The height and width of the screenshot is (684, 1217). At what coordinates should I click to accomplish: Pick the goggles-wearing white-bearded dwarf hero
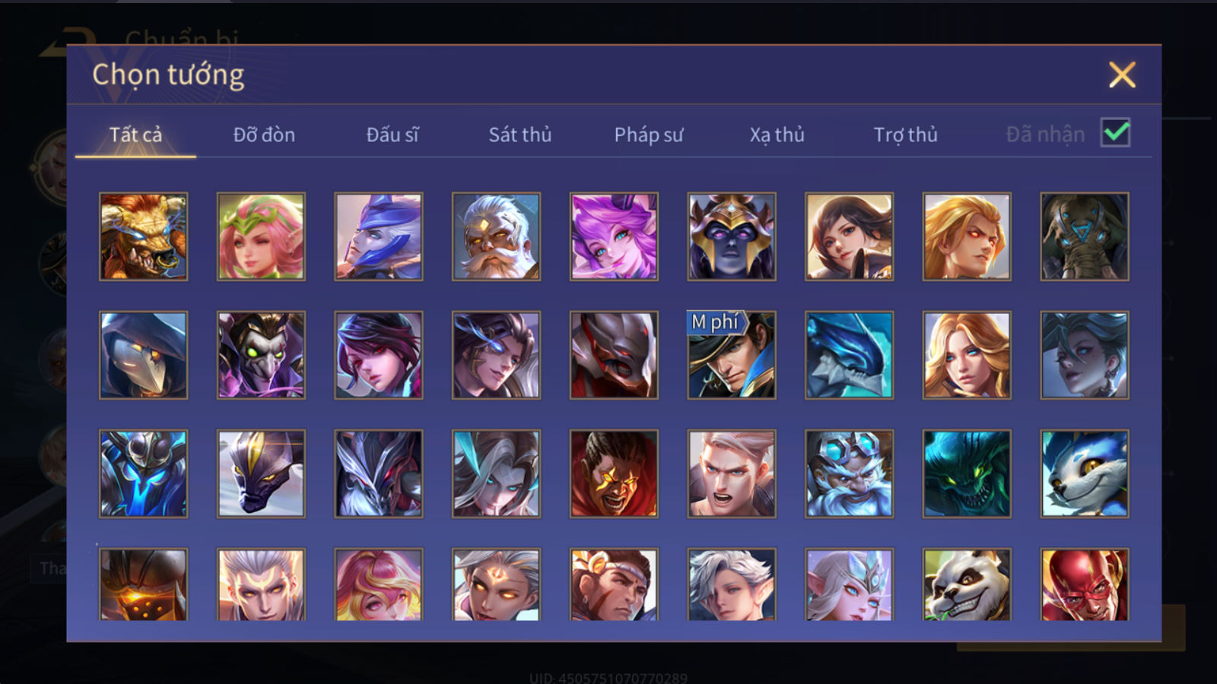[849, 473]
